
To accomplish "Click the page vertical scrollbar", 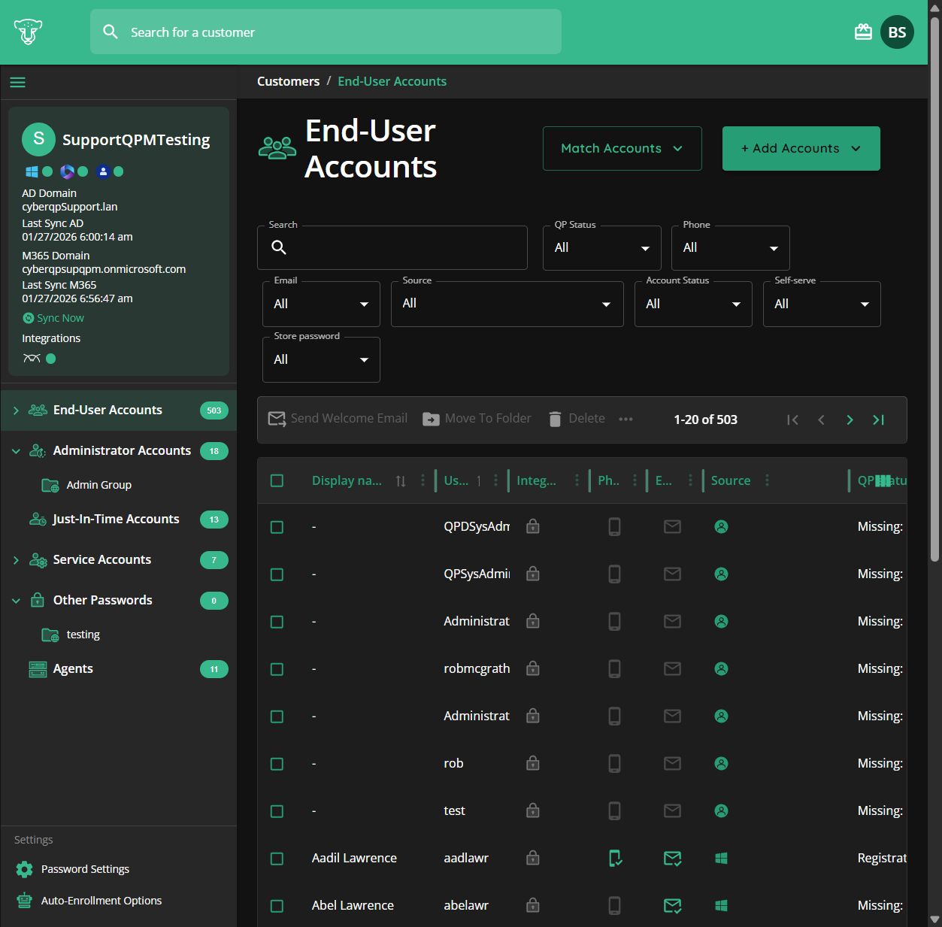I will pos(934,289).
